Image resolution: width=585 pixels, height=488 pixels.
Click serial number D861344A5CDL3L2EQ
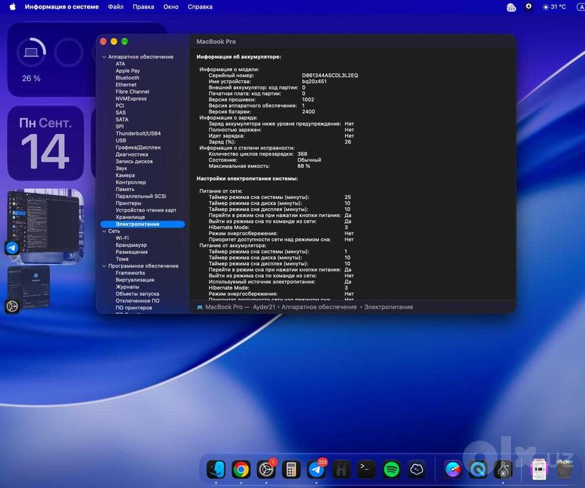coord(329,75)
